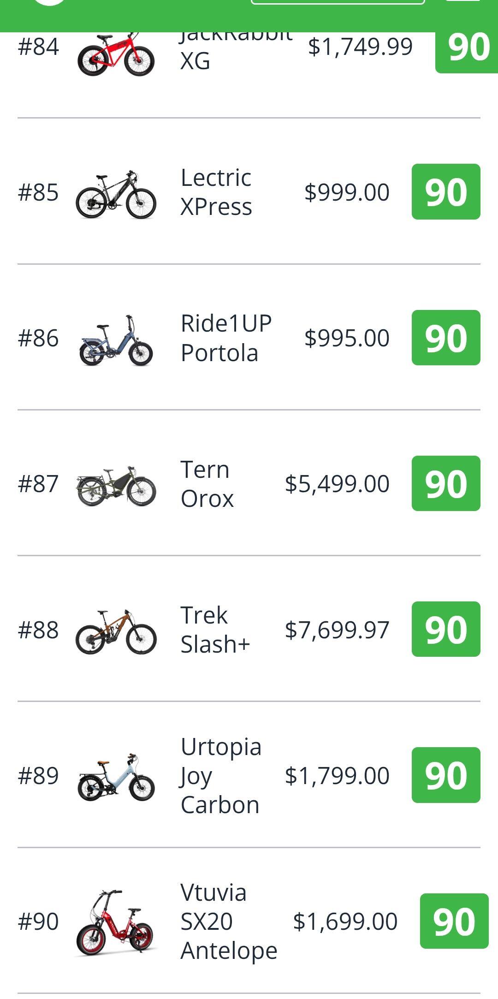Click the Vtuvia SX20 Antelope title
Viewport: 498px width, 999px height.
[x=229, y=921]
